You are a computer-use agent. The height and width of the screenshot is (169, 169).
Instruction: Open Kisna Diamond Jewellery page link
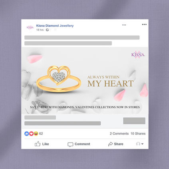coord(55,26)
